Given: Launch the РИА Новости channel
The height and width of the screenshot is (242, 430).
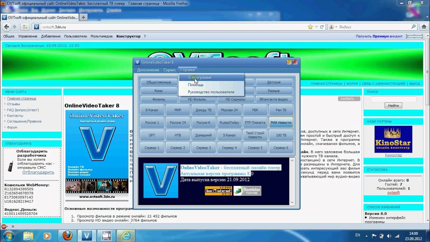Looking at the screenshot, I should tap(281, 123).
